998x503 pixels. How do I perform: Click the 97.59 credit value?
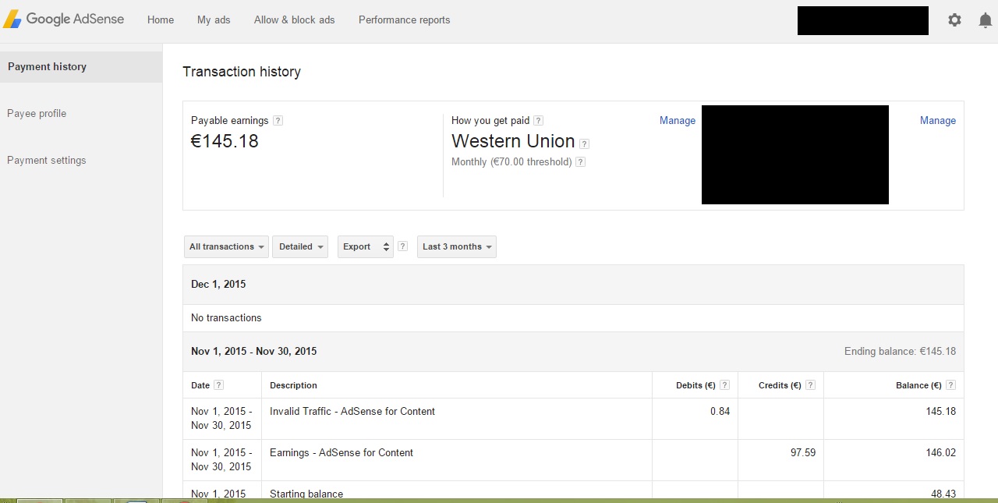pos(803,453)
